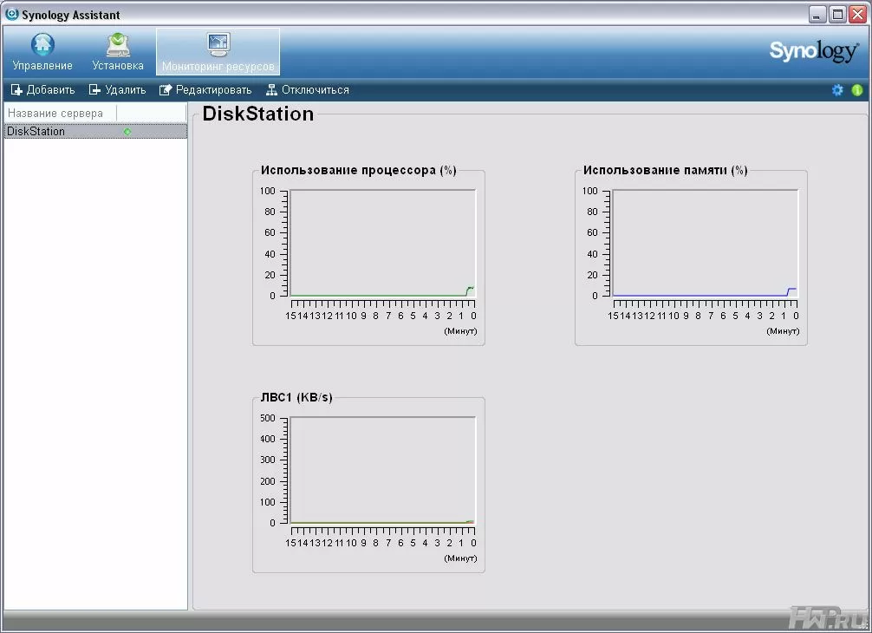Click Редактировать to edit the server
This screenshot has width=872, height=633.
tap(205, 90)
